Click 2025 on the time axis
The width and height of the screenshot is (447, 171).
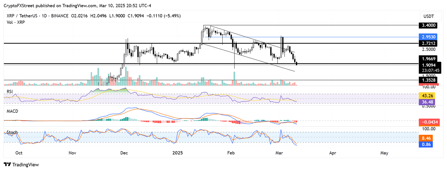pos(178,153)
